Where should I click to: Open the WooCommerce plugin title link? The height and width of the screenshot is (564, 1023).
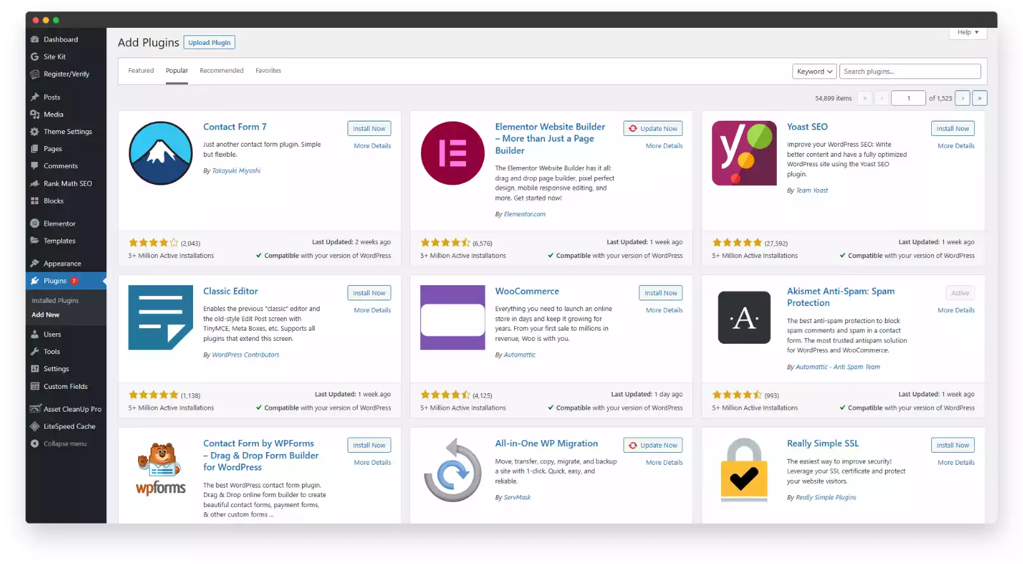pyautogui.click(x=527, y=291)
